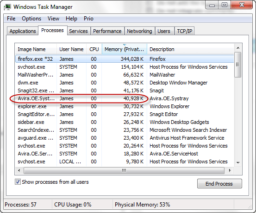The width and height of the screenshot is (256, 213).
Task: Open the Services tab
Action: [78, 31]
